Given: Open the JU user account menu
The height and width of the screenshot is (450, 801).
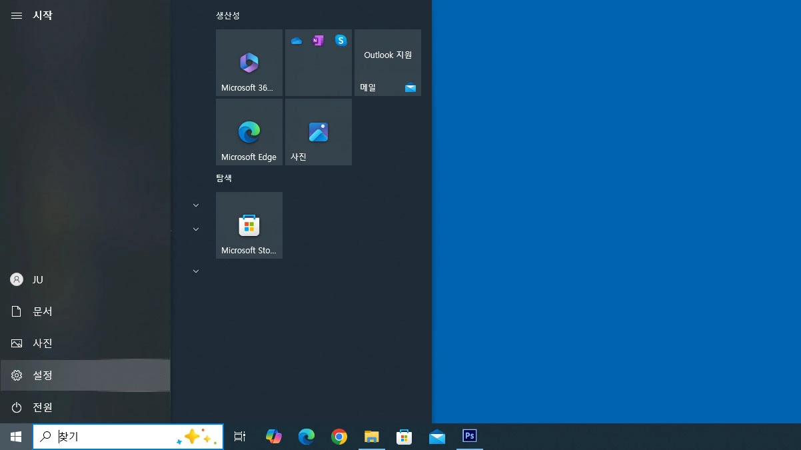Looking at the screenshot, I should [x=85, y=280].
